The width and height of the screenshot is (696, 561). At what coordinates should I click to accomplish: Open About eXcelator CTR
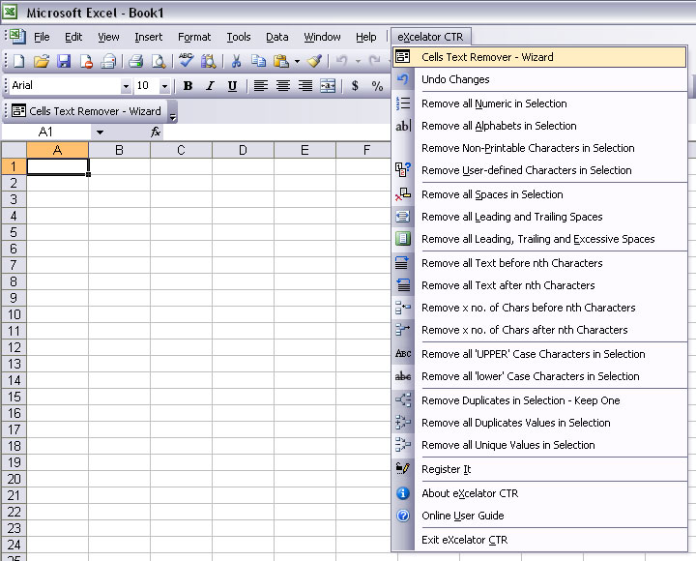click(539, 493)
